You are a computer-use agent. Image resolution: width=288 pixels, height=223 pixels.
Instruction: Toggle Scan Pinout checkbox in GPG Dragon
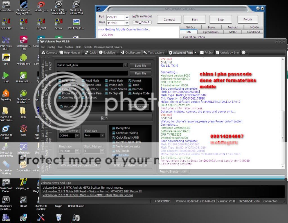[134, 16]
